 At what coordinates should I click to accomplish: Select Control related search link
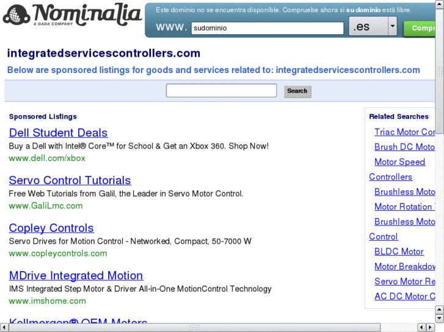coord(384,236)
